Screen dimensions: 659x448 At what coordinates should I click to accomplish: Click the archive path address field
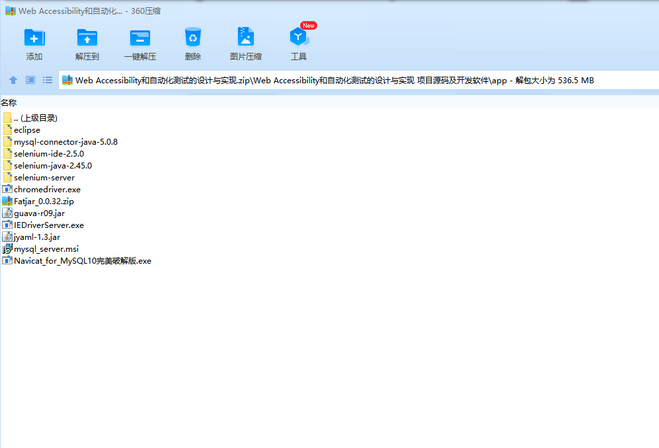pos(358,80)
